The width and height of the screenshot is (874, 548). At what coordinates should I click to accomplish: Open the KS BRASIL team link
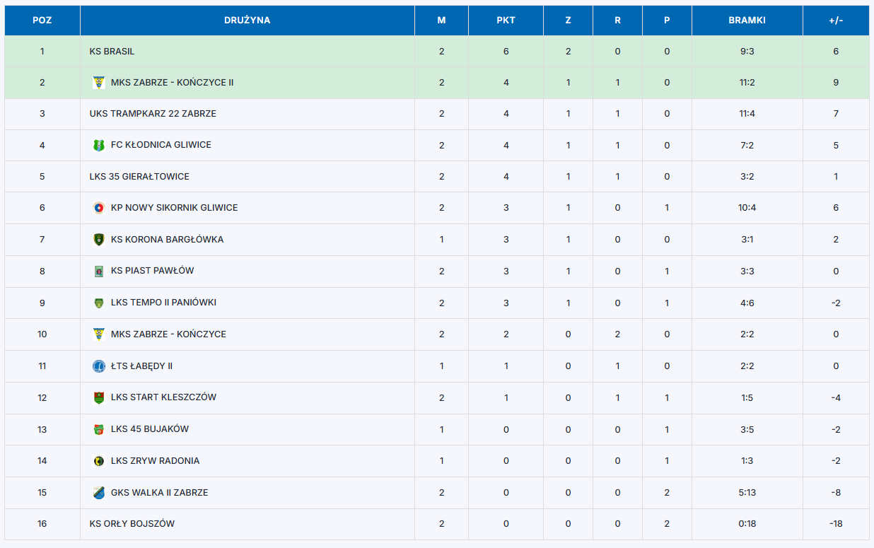[112, 52]
